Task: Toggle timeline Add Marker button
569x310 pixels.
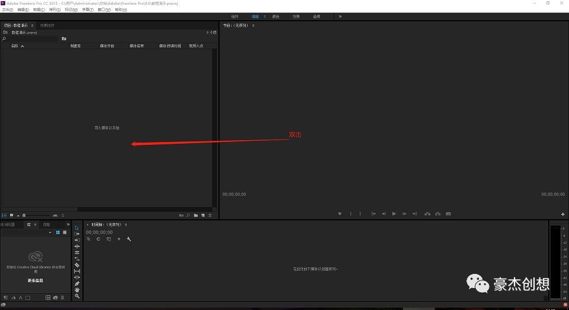Action: click(119, 239)
